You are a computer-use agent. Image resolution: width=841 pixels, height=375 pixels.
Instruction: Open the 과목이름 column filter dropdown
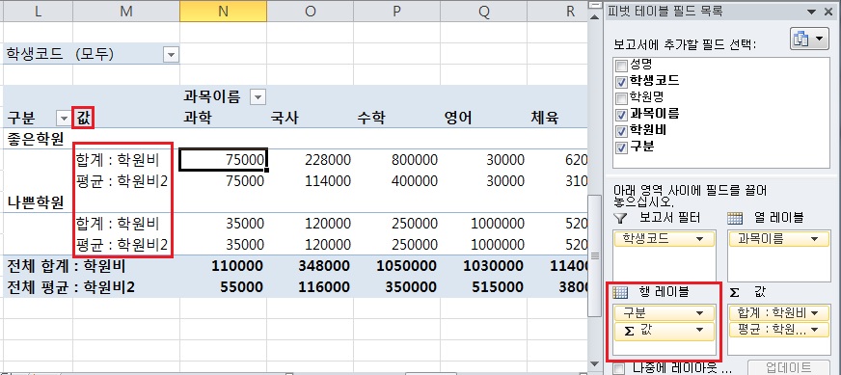coord(258,97)
